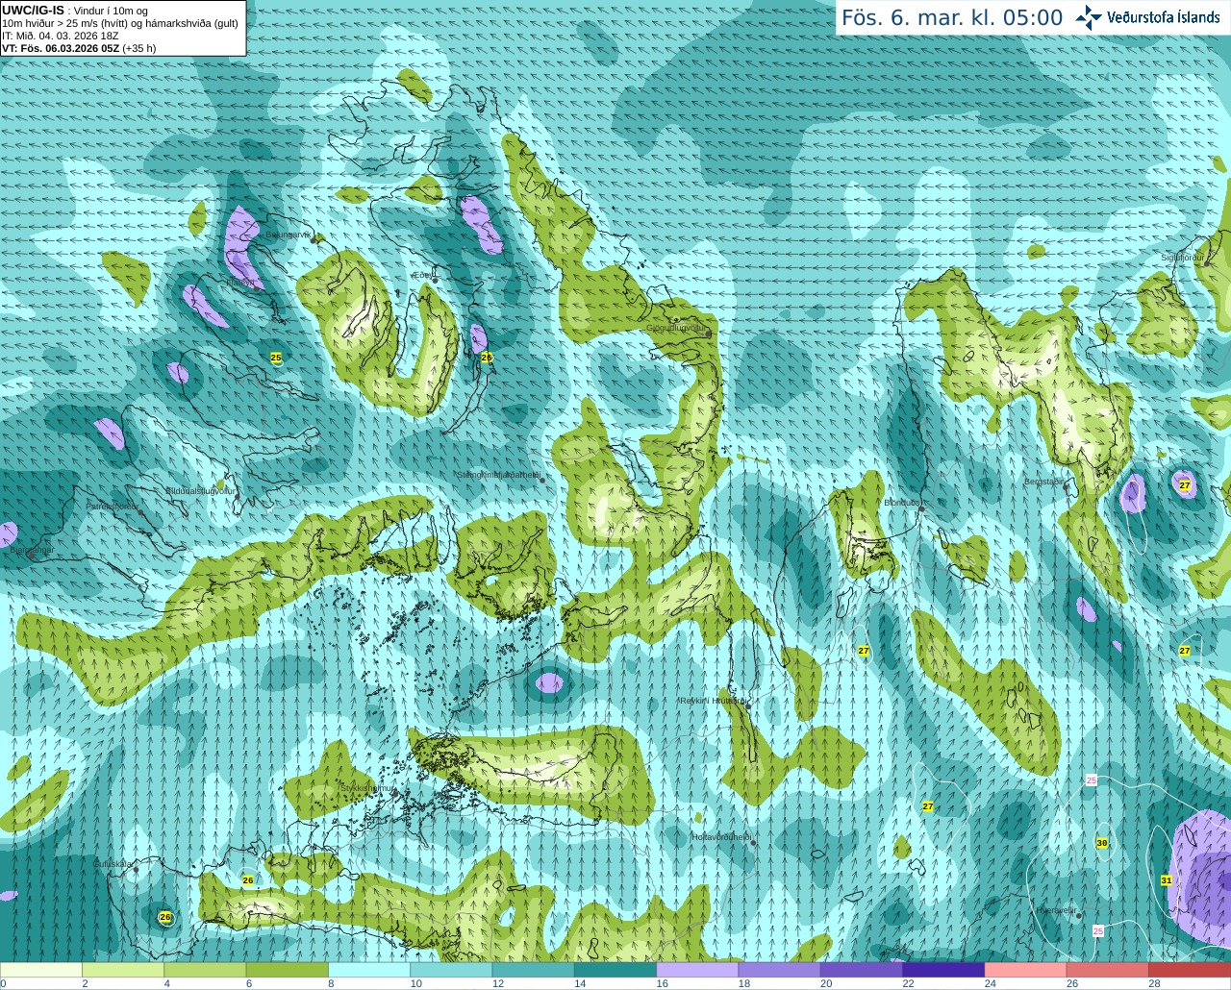Select the 8–10 m/s light cyan legend swatch
1231x990 pixels.
click(x=369, y=969)
